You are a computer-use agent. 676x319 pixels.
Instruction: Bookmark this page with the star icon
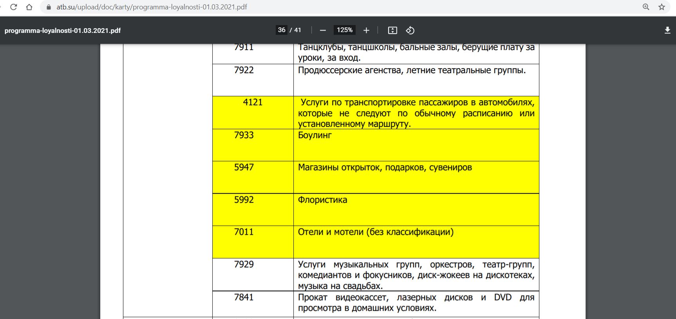[662, 7]
